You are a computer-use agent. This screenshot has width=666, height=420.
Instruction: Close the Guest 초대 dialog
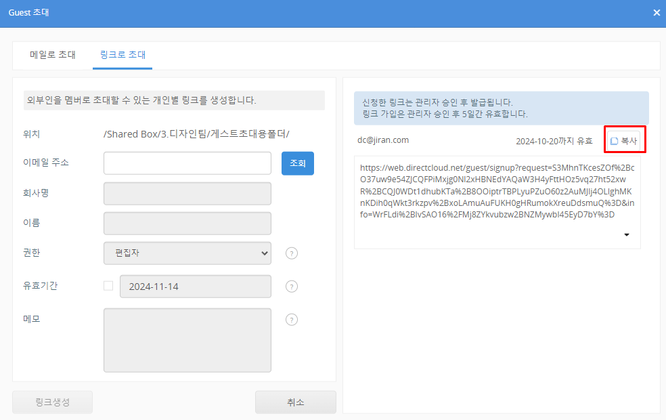pyautogui.click(x=656, y=13)
